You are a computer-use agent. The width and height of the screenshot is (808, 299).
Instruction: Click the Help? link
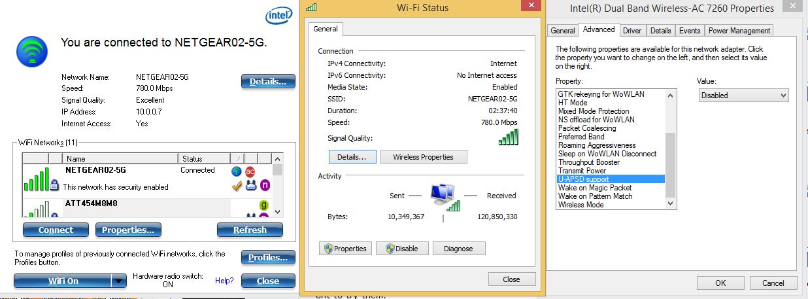[224, 281]
